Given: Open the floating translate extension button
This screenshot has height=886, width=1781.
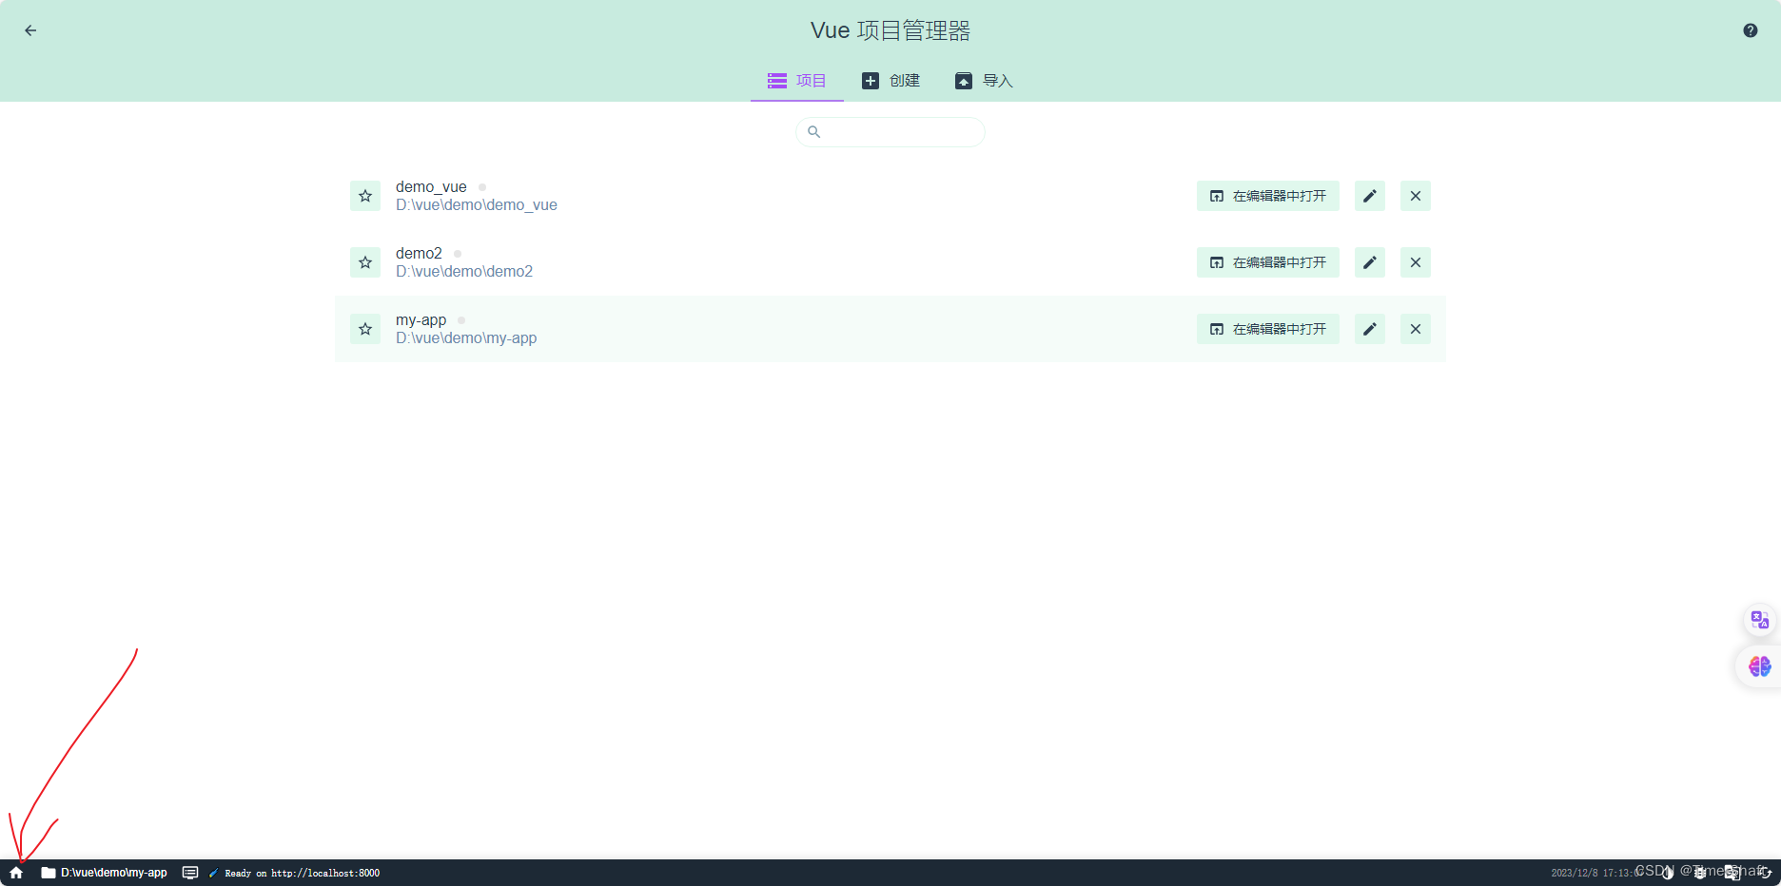Looking at the screenshot, I should [1760, 621].
